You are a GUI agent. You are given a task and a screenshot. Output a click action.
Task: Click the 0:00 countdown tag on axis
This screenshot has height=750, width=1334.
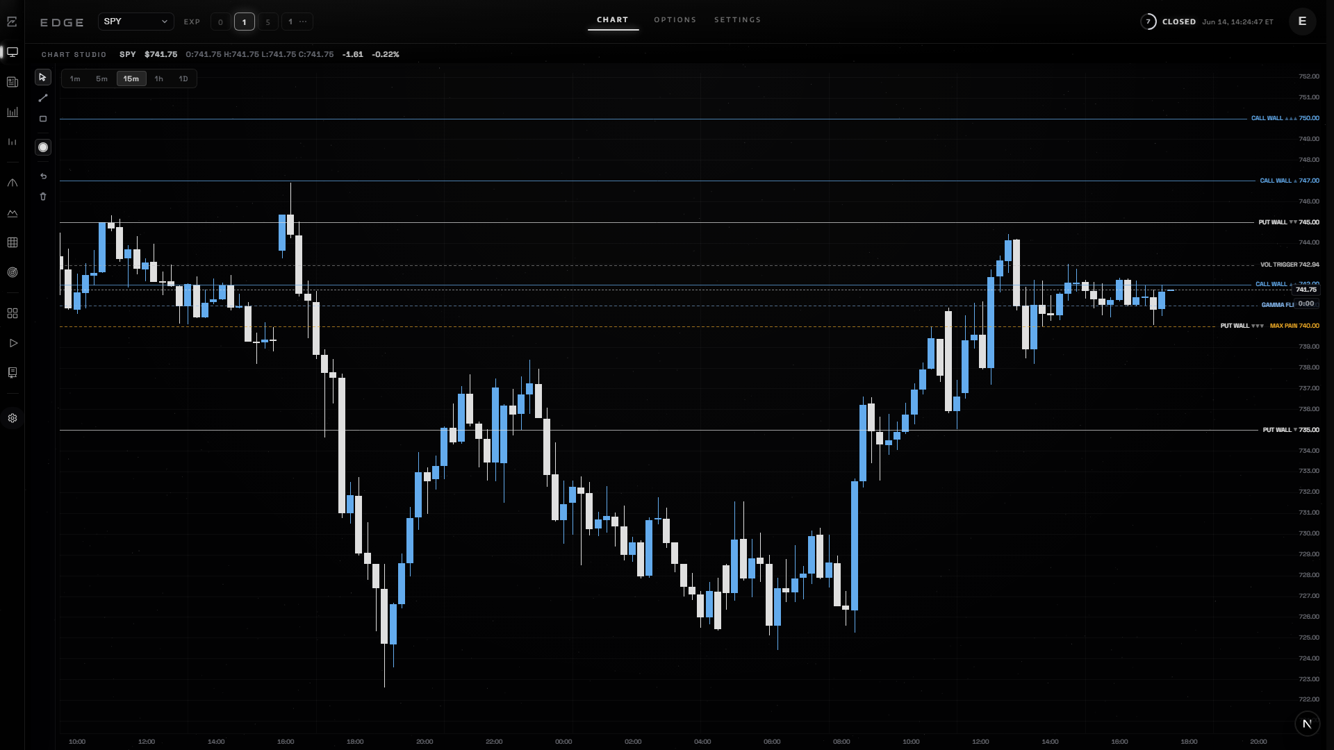(x=1306, y=303)
